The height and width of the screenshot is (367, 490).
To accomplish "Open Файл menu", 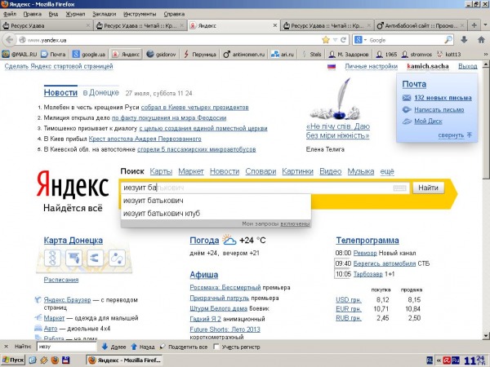I will (10, 14).
